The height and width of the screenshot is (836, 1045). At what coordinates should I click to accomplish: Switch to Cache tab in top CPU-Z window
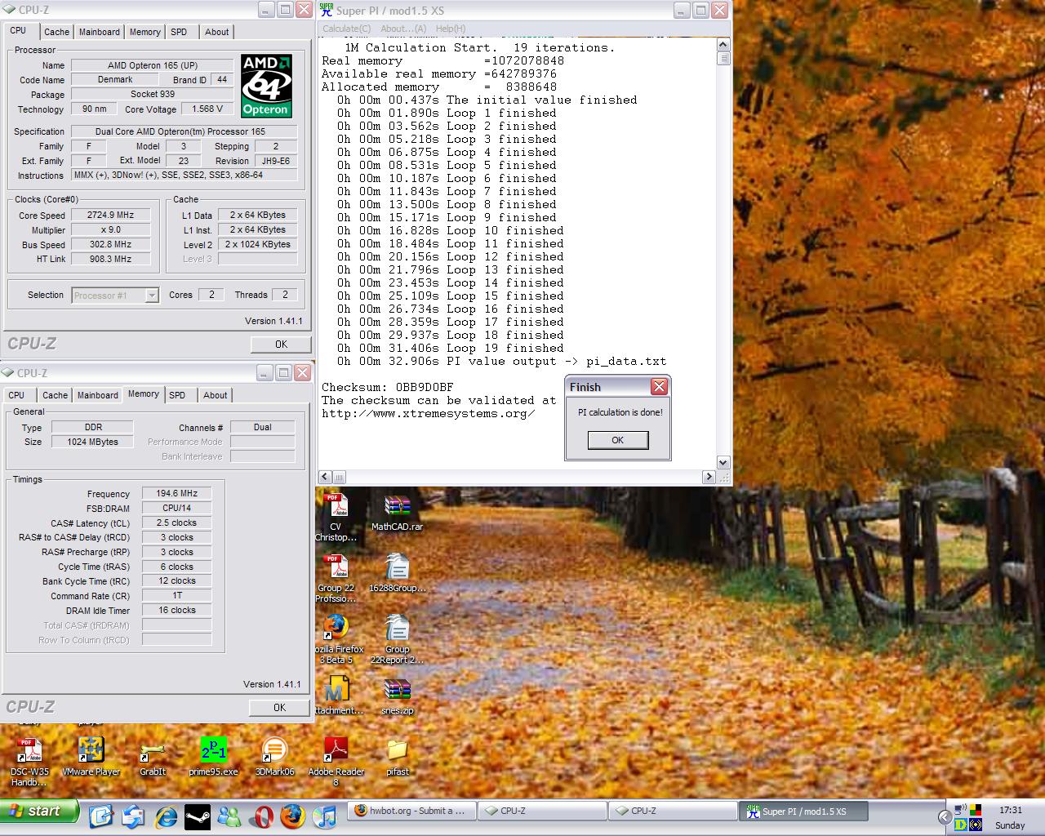(56, 32)
